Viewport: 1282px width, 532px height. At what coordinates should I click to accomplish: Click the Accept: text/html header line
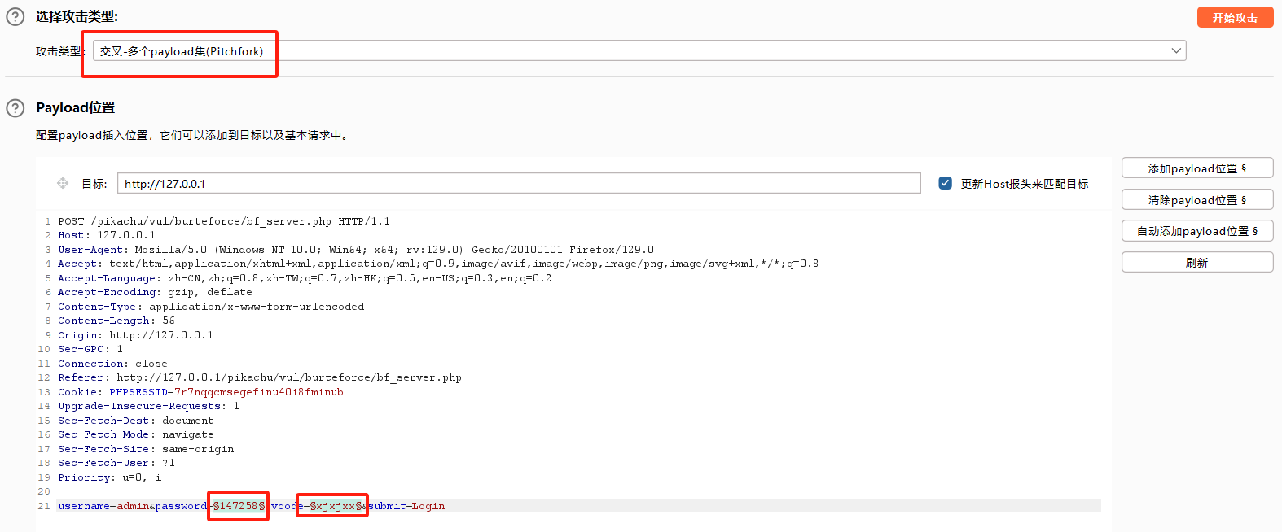438,264
